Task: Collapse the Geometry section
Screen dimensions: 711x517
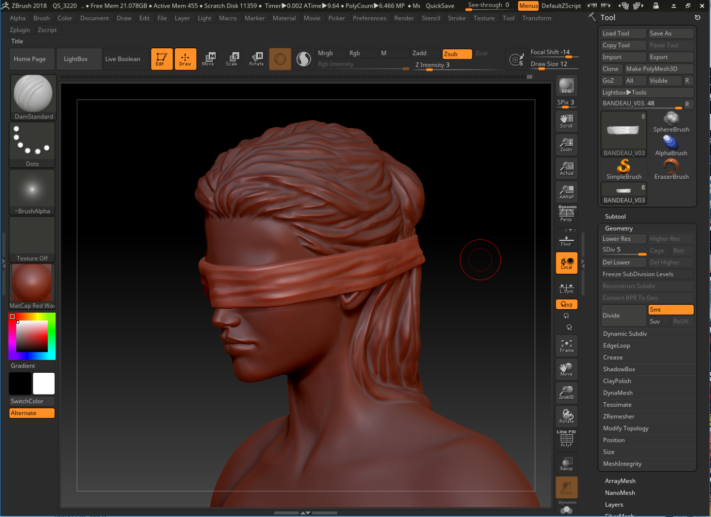Action: tap(619, 229)
